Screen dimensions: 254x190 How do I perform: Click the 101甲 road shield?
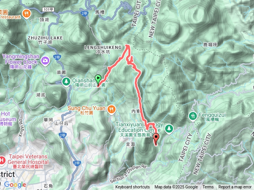coord(48,9)
